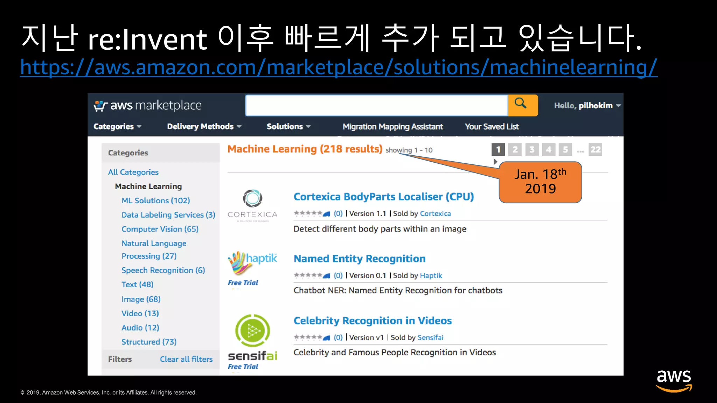Expand the Solutions dropdown

288,127
